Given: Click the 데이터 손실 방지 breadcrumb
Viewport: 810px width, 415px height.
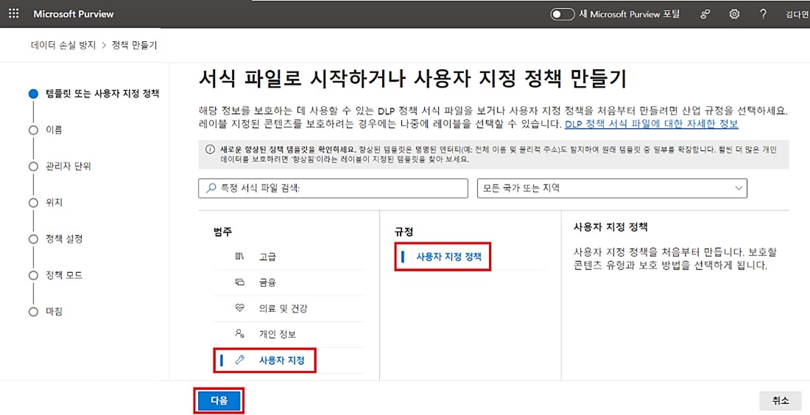Looking at the screenshot, I should pyautogui.click(x=63, y=46).
